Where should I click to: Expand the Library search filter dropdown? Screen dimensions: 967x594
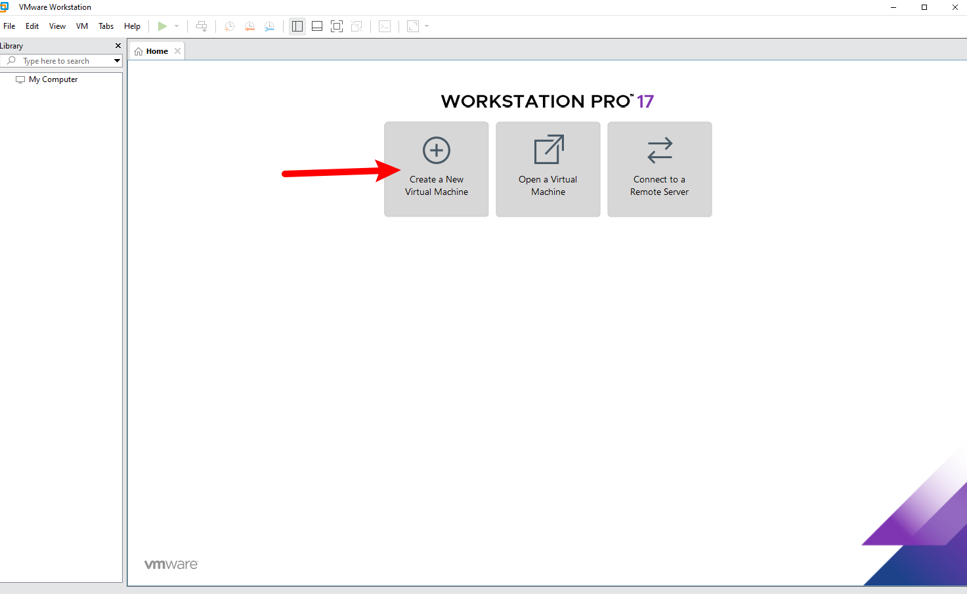[117, 61]
